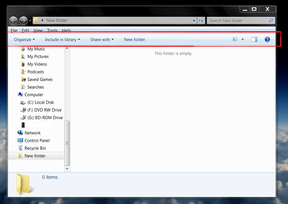Expand the Organize dropdown

click(24, 40)
